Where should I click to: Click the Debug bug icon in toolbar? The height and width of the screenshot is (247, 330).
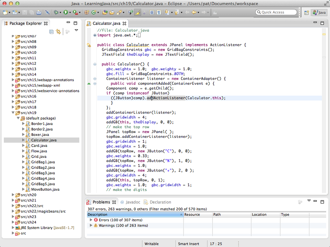click(56, 13)
